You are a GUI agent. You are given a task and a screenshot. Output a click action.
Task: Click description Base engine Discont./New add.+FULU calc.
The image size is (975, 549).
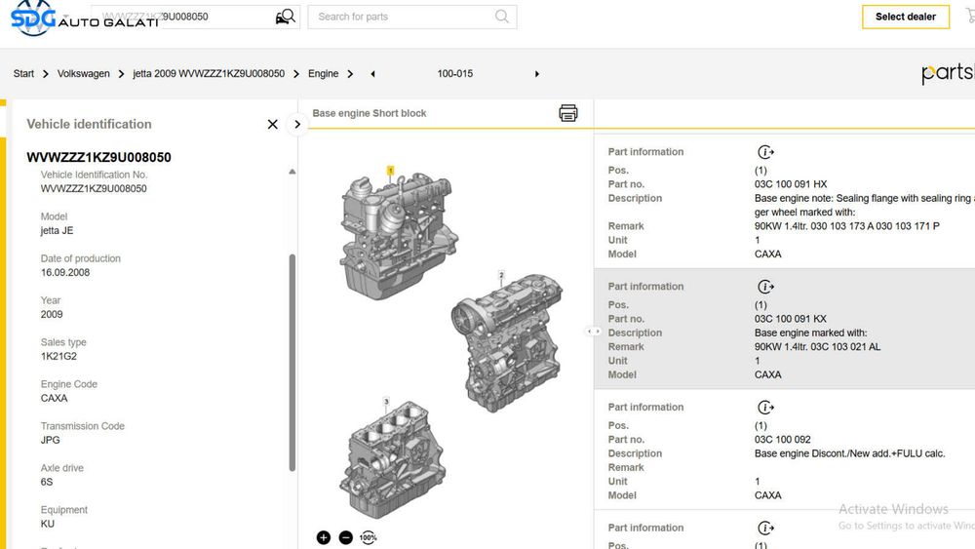pyautogui.click(x=849, y=453)
